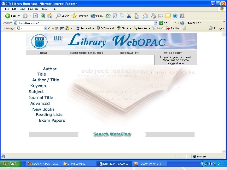
Task: Print the page with the printer icon
Action: point(154,16)
